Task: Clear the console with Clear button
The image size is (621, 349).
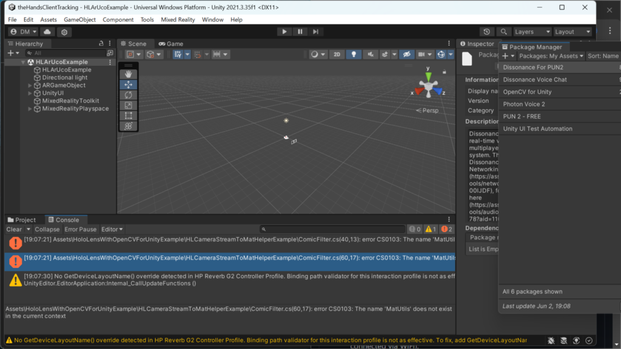Action: pos(15,229)
